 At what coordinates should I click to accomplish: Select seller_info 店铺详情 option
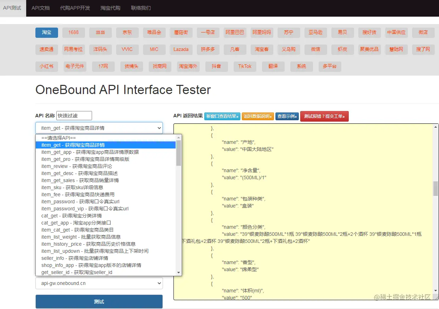coord(106,258)
